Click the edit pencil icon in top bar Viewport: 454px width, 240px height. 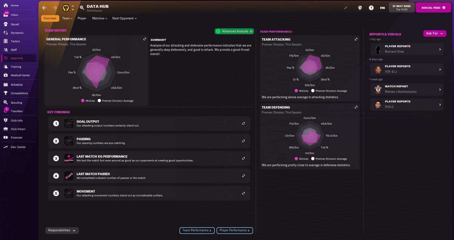(346, 7)
